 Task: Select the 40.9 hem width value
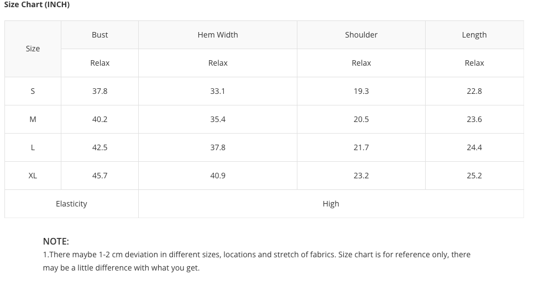click(x=218, y=176)
